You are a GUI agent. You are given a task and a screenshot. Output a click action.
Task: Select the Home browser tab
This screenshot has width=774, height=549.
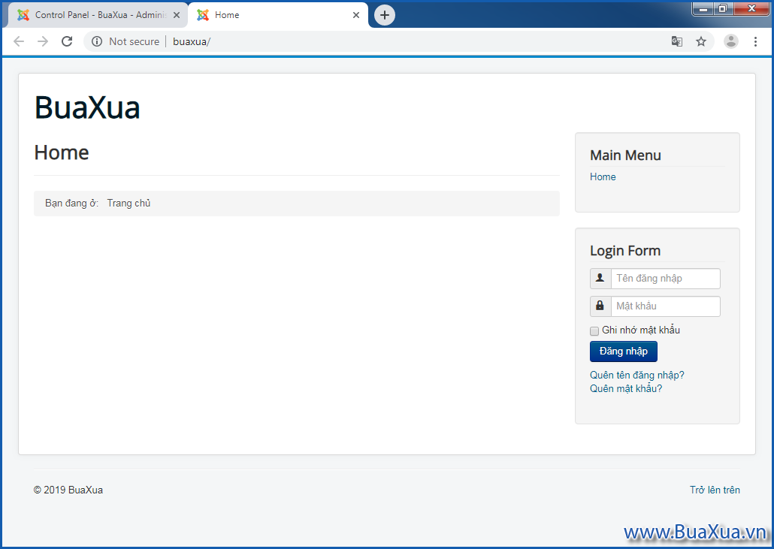(x=278, y=15)
